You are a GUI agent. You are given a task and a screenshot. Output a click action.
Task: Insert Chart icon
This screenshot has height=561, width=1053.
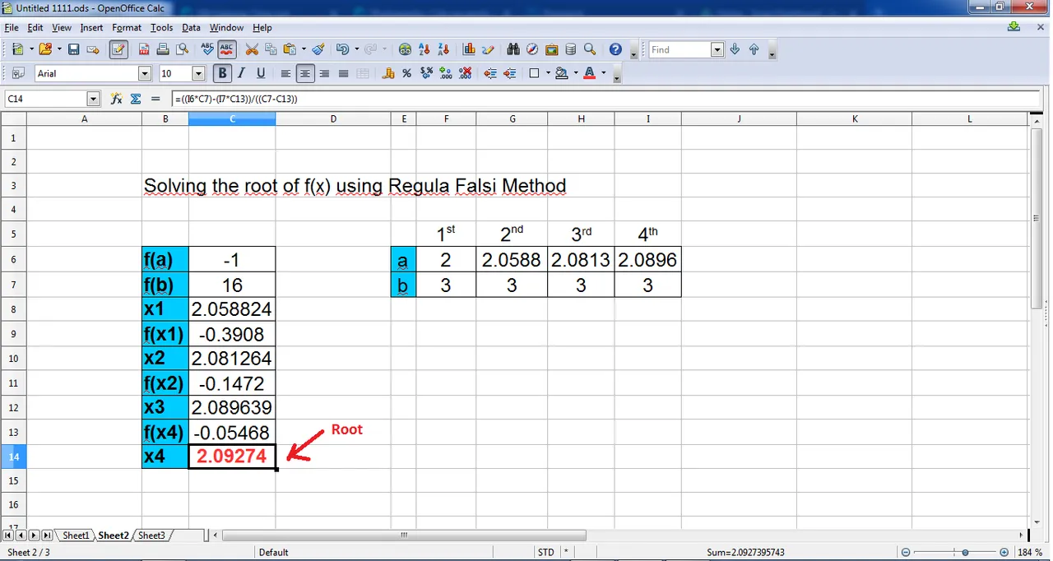coord(469,50)
